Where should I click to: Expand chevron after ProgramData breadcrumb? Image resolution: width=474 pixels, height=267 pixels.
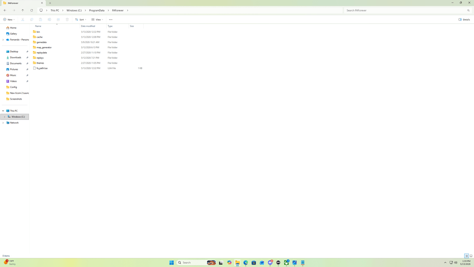[x=108, y=10]
